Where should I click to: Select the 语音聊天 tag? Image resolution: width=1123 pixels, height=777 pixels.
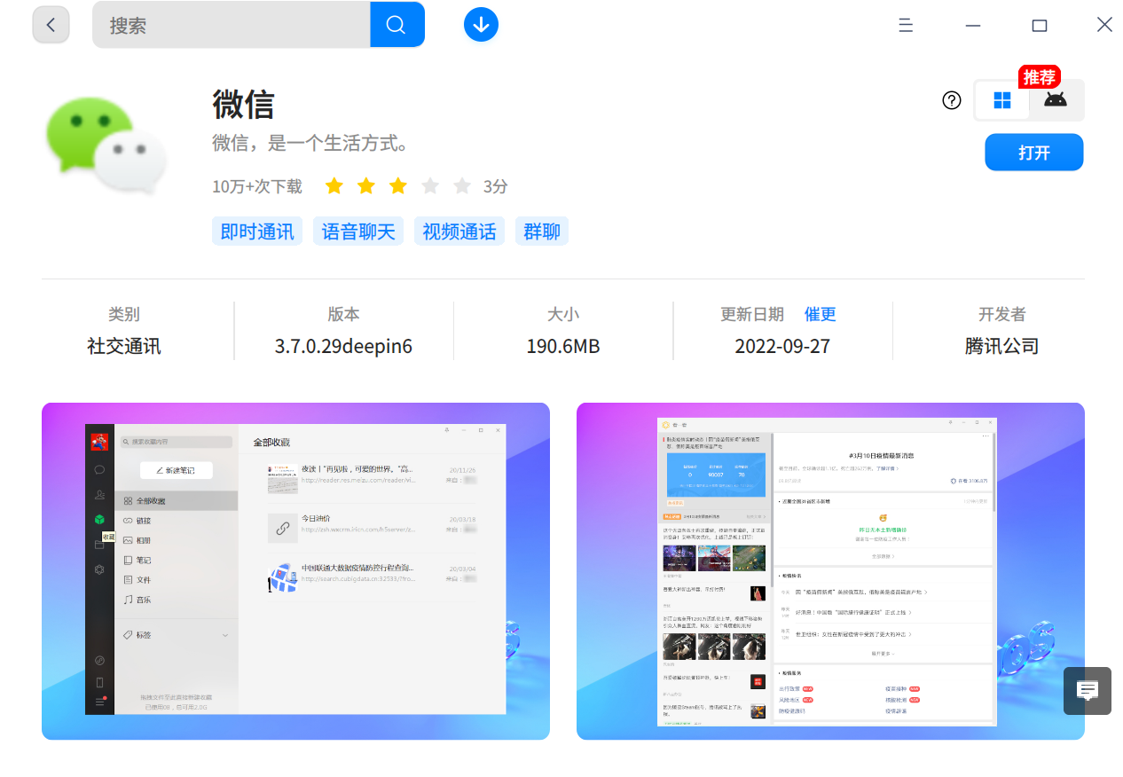tap(358, 232)
